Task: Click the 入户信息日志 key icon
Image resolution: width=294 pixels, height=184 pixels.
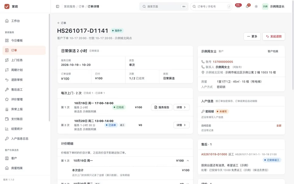Action: pos(7,139)
